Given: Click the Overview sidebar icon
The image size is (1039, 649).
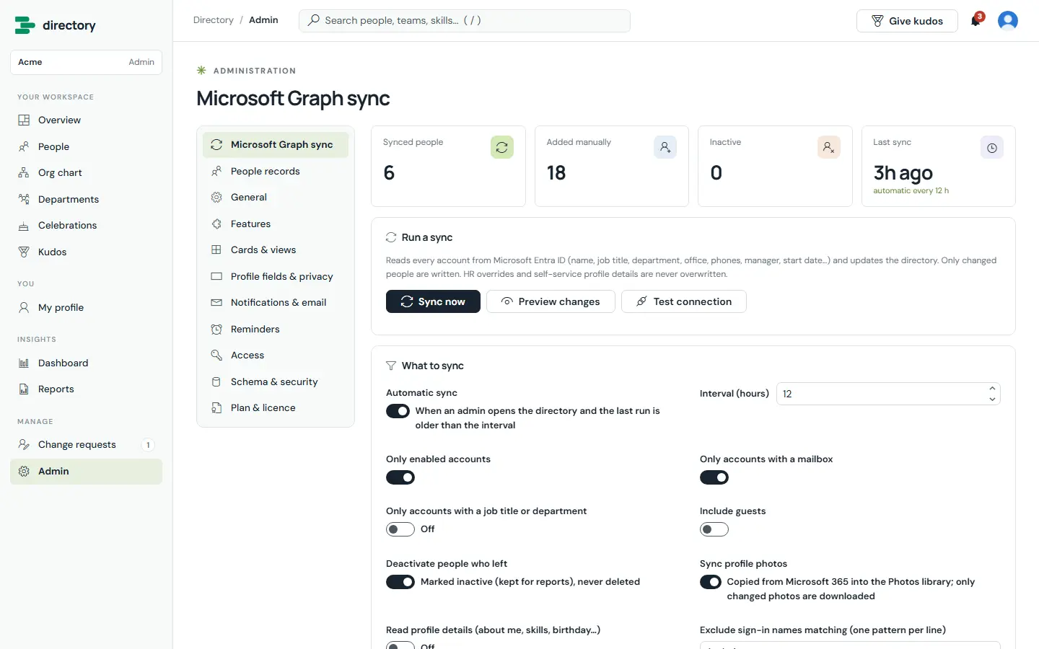Looking at the screenshot, I should (x=24, y=120).
